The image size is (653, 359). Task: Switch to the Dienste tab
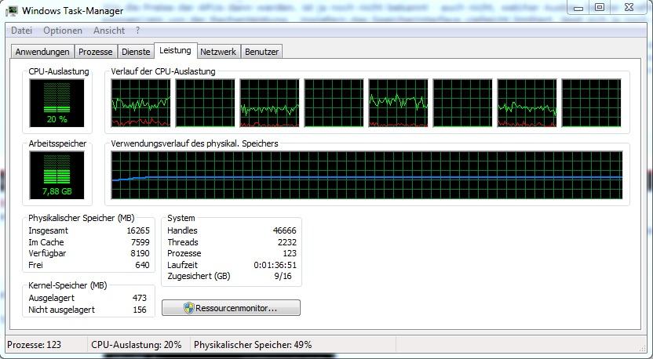click(136, 52)
